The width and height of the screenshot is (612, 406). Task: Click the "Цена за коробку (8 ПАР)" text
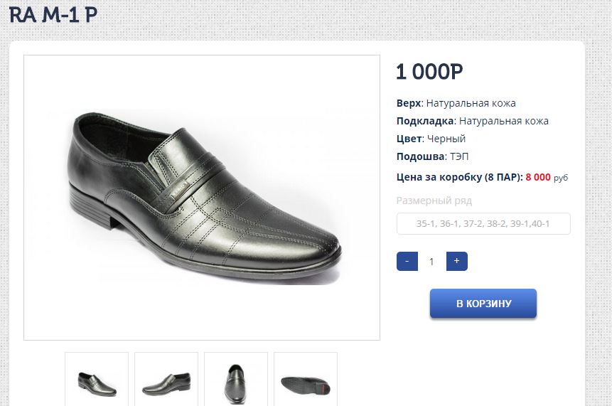(x=459, y=177)
